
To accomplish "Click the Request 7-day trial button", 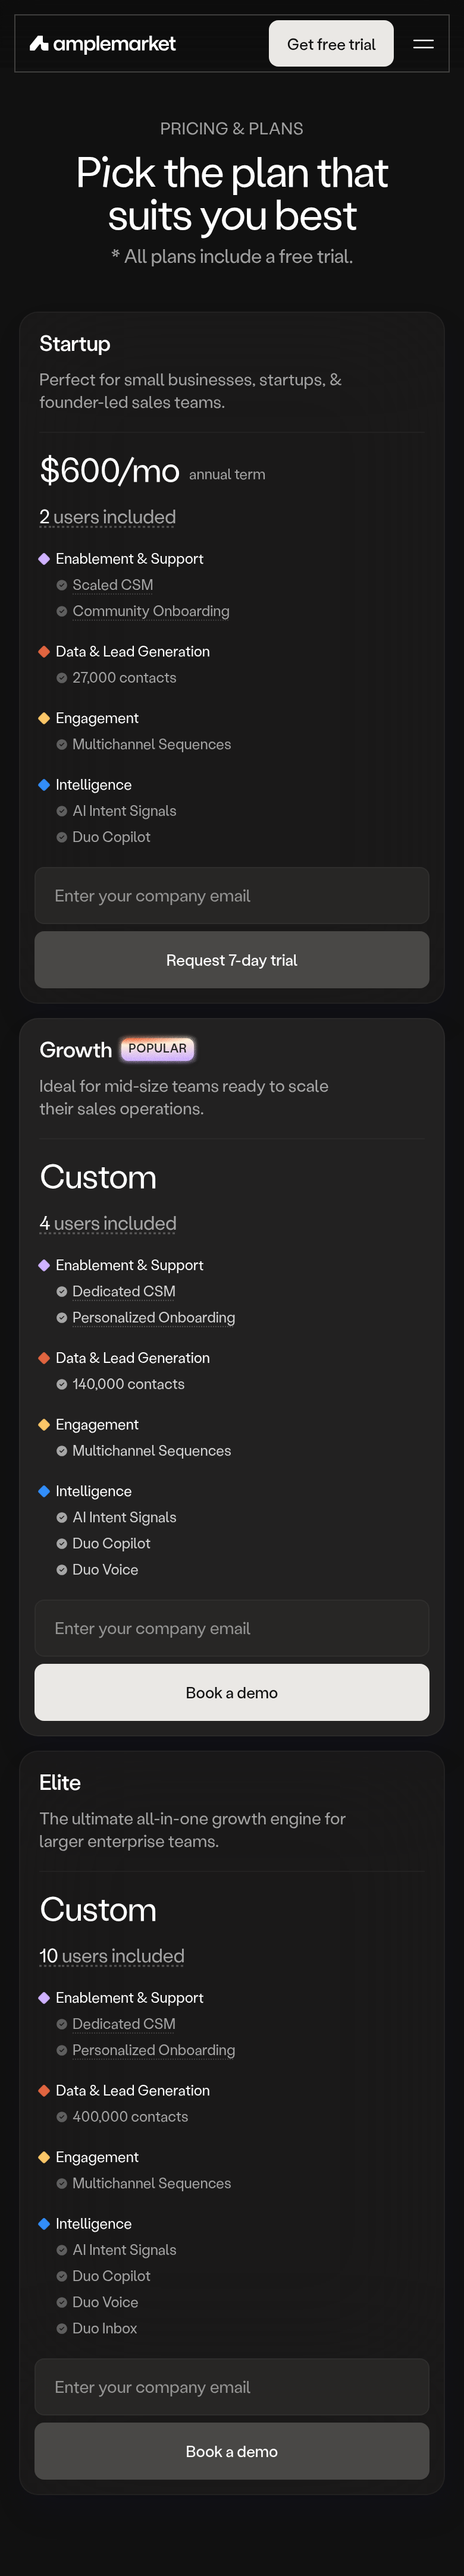I will 232,960.
